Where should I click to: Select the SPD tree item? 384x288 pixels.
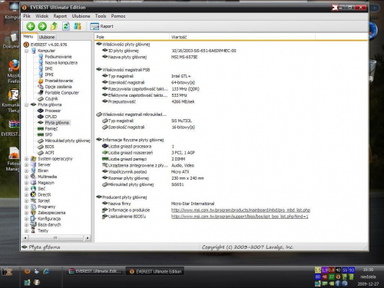coord(48,134)
